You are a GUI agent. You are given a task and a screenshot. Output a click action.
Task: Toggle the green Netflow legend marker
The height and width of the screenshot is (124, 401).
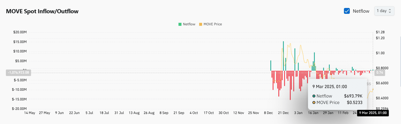pos(180,24)
